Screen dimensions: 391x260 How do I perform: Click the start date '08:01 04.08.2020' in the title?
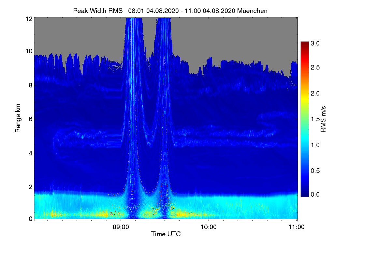click(x=153, y=11)
